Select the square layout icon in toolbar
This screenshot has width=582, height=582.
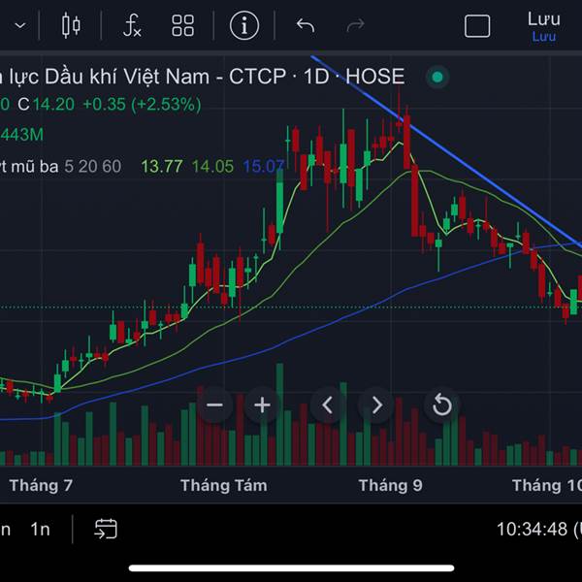pos(477,26)
